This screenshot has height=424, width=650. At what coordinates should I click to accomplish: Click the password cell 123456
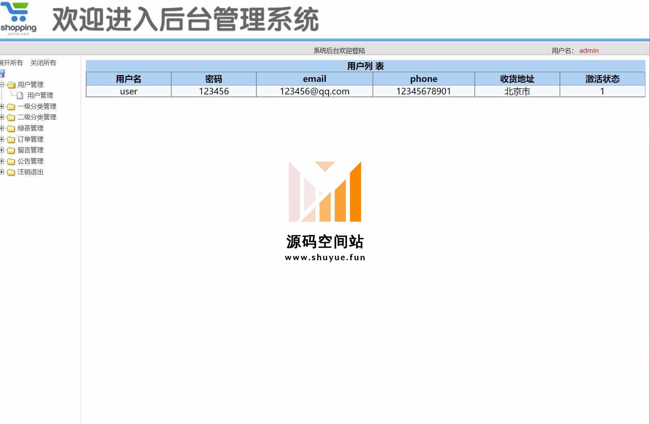click(x=213, y=91)
